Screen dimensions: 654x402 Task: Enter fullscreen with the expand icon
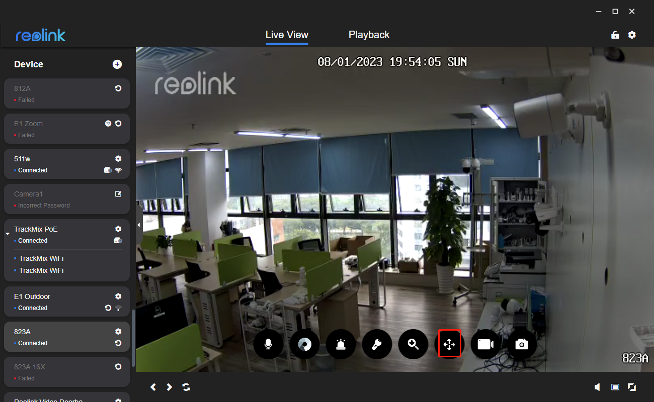point(632,387)
